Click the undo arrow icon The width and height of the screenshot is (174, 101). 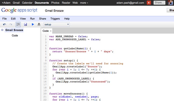pos(4,24)
